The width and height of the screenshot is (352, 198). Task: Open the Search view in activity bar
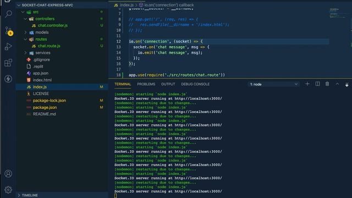click(x=8, y=14)
